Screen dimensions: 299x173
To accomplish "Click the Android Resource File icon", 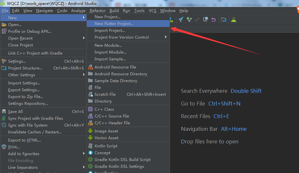I will pyautogui.click(x=90, y=67).
